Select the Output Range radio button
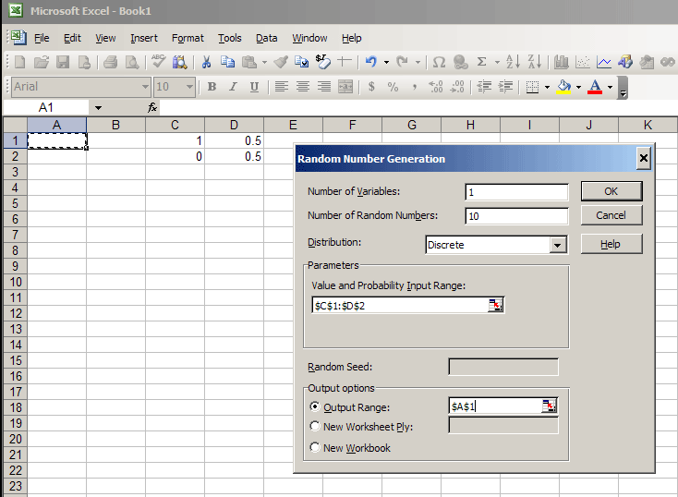The height and width of the screenshot is (497, 678). click(x=315, y=406)
